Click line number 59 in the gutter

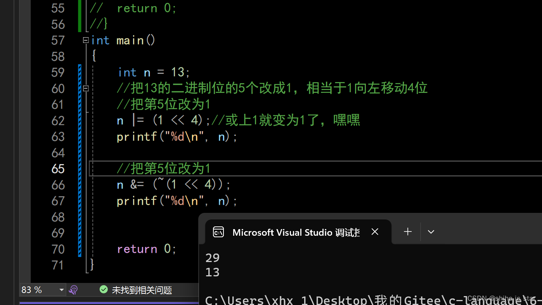(58, 73)
